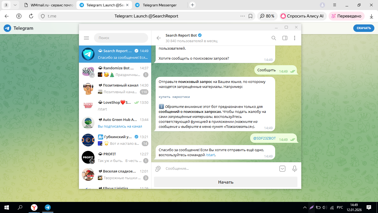Click the site protection shield icon
The height and width of the screenshot is (213, 378).
[x=43, y=16]
